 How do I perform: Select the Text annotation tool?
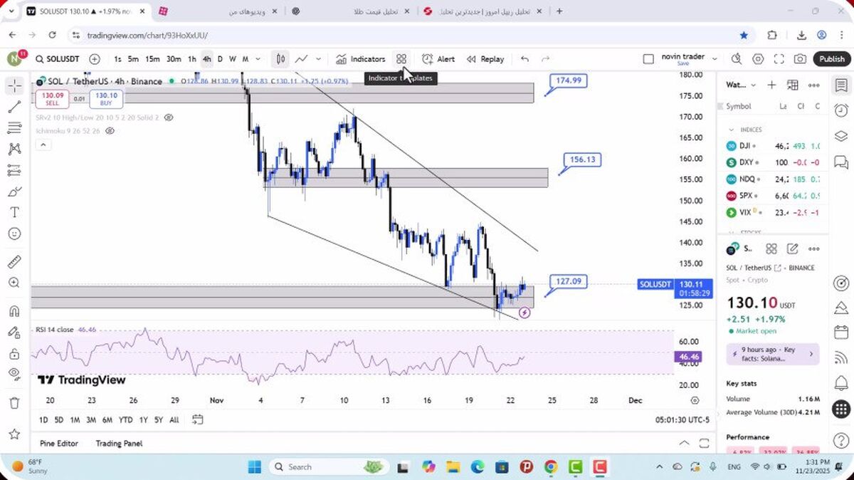[x=14, y=212]
